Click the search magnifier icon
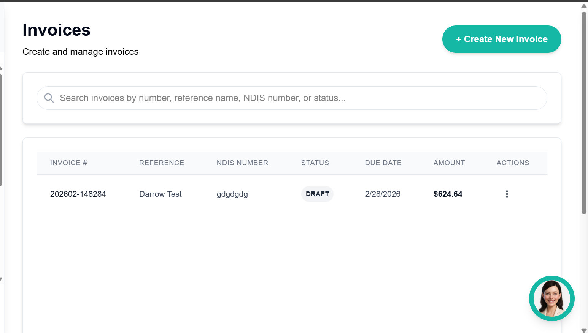Viewport: 588px width, 333px height. click(49, 98)
